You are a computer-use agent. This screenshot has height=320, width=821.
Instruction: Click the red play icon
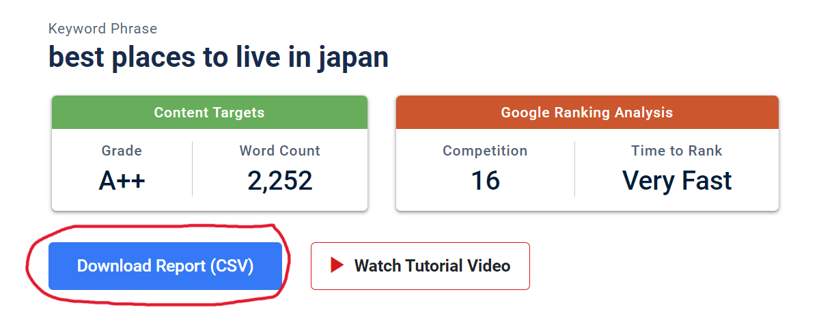pyautogui.click(x=337, y=265)
